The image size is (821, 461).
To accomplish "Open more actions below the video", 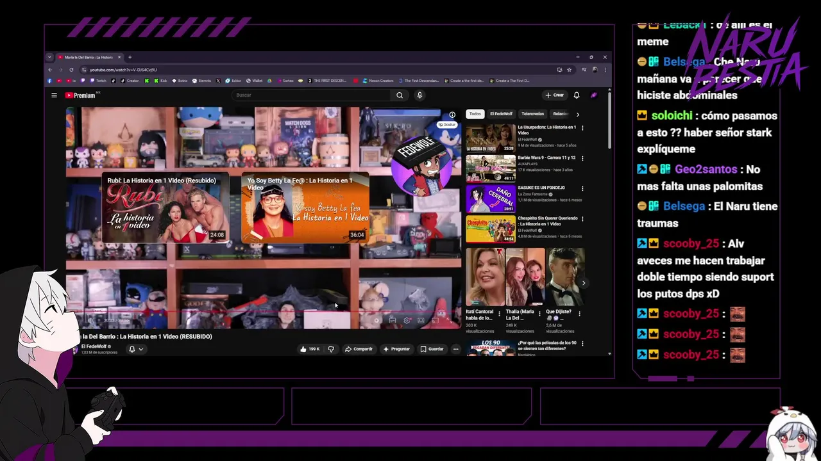I will pos(455,349).
